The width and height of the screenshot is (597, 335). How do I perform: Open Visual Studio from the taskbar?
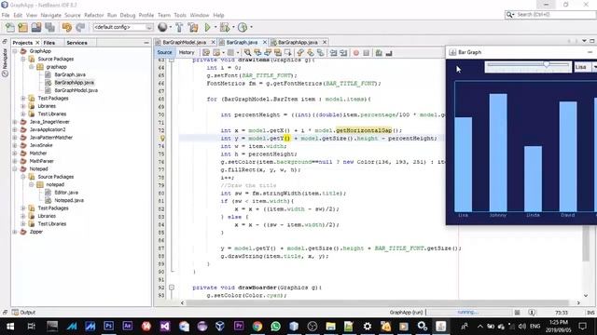(164, 326)
